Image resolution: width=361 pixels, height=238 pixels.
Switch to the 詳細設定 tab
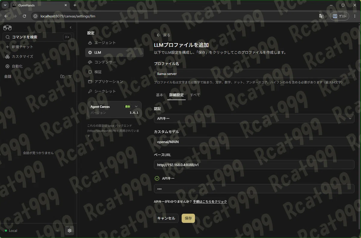176,95
